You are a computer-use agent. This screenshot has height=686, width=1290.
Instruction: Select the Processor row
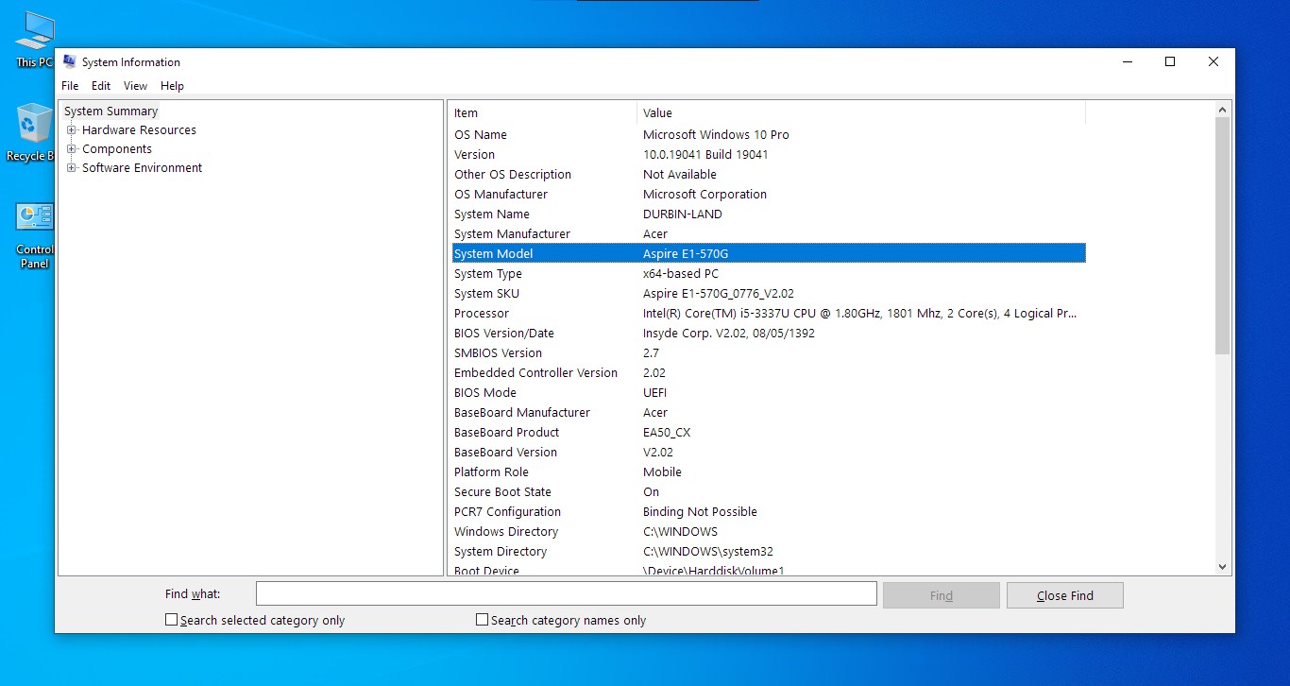(x=769, y=313)
